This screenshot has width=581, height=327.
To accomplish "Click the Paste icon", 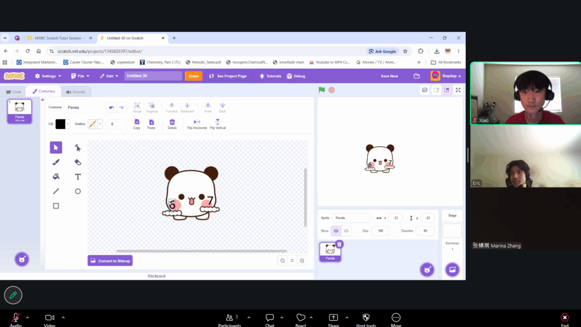I will [x=151, y=124].
